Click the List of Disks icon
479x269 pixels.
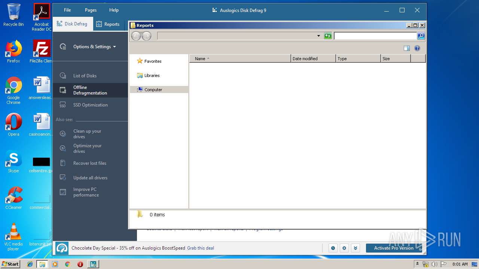[63, 76]
